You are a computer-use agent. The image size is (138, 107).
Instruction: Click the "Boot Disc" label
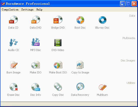pos(80,28)
